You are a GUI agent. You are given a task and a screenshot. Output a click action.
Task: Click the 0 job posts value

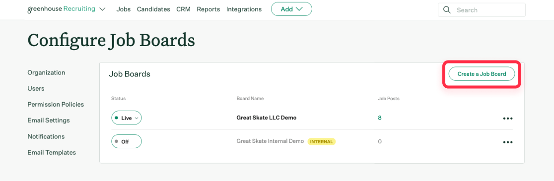coord(380,141)
